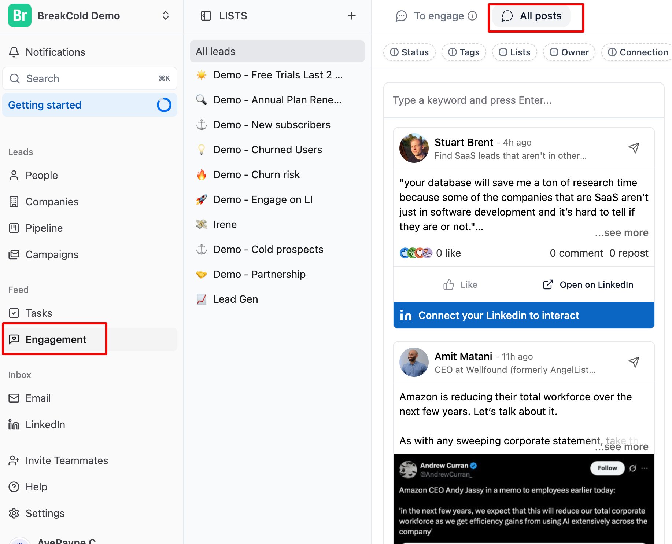Open Demo - Annual Plan Rene... list
The width and height of the screenshot is (672, 544).
[277, 100]
